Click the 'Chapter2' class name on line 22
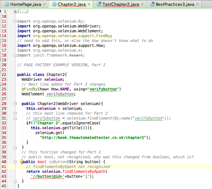This screenshot has width=212, height=189. 56,75
